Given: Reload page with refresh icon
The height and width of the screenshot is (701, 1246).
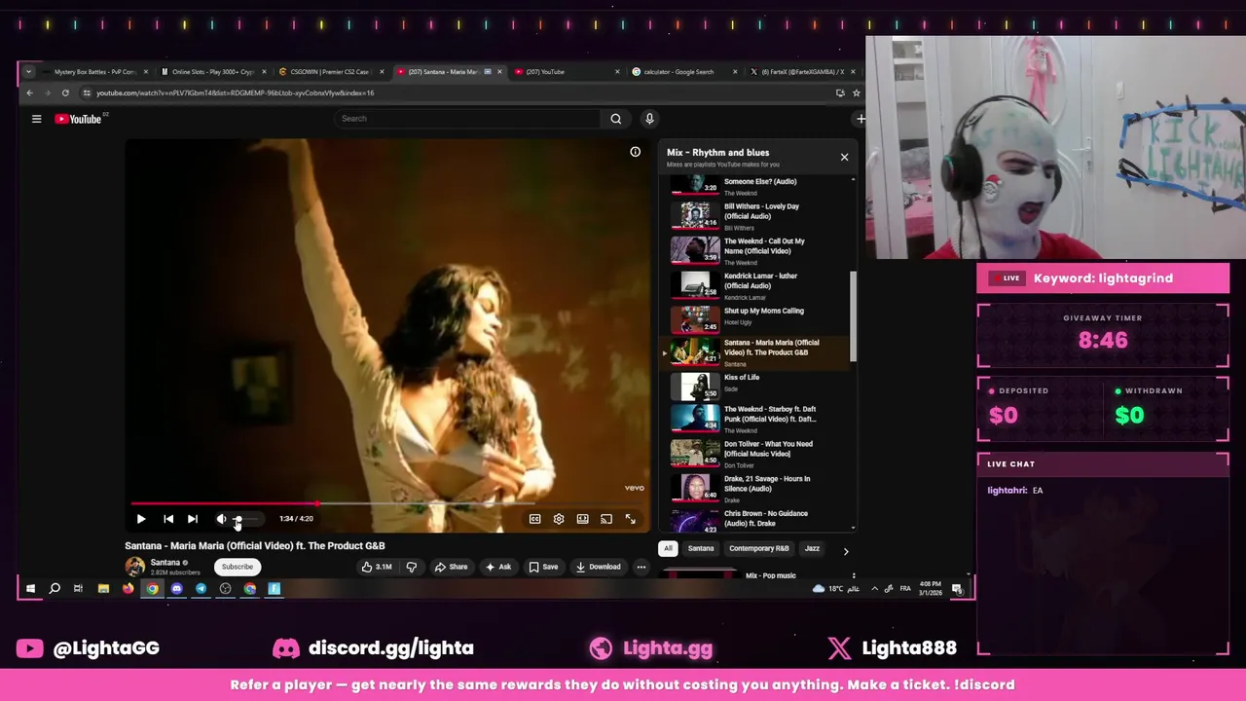Looking at the screenshot, I should click(x=65, y=93).
